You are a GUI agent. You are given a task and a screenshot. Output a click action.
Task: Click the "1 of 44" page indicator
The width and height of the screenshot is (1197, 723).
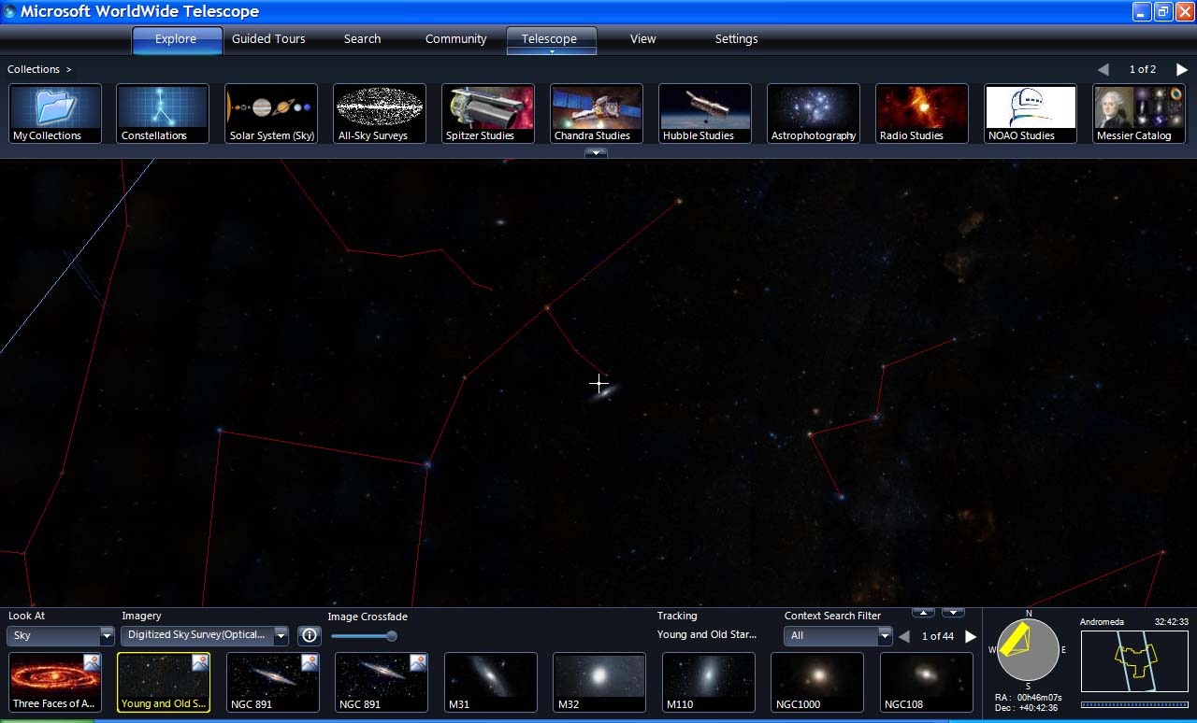click(938, 636)
